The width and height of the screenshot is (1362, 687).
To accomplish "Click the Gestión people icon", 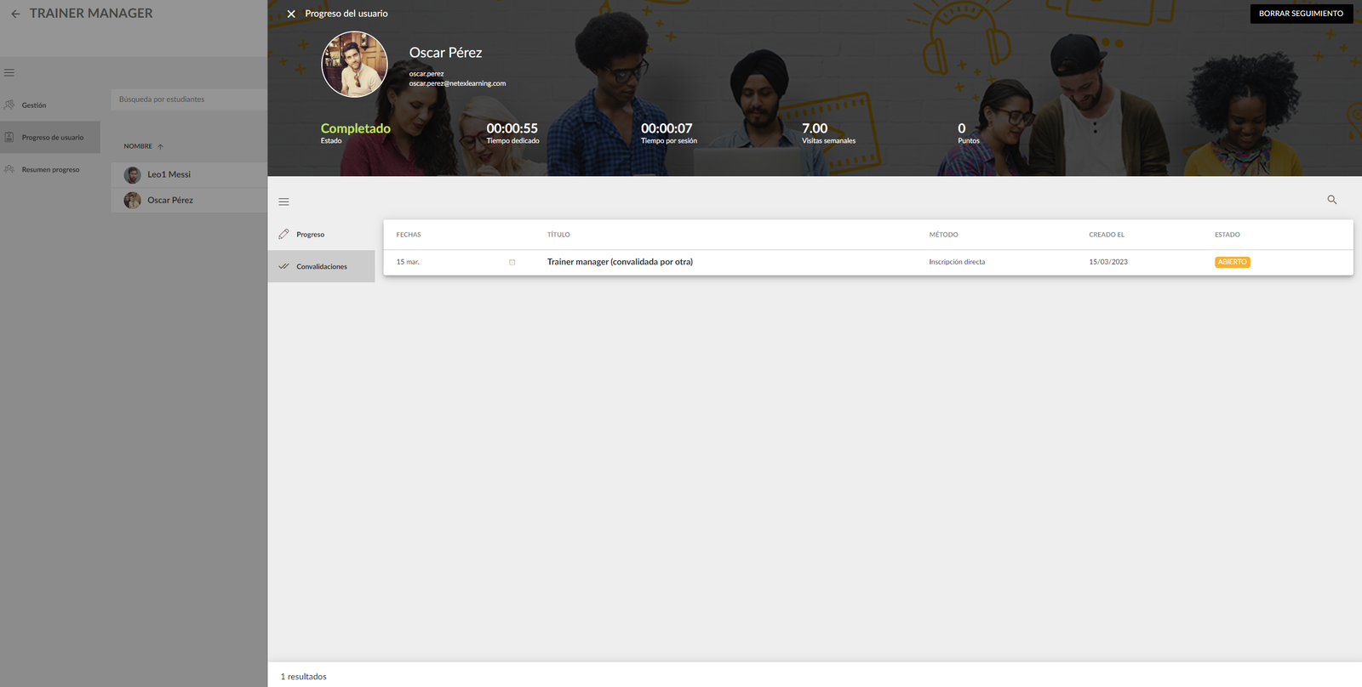I will click(x=9, y=105).
